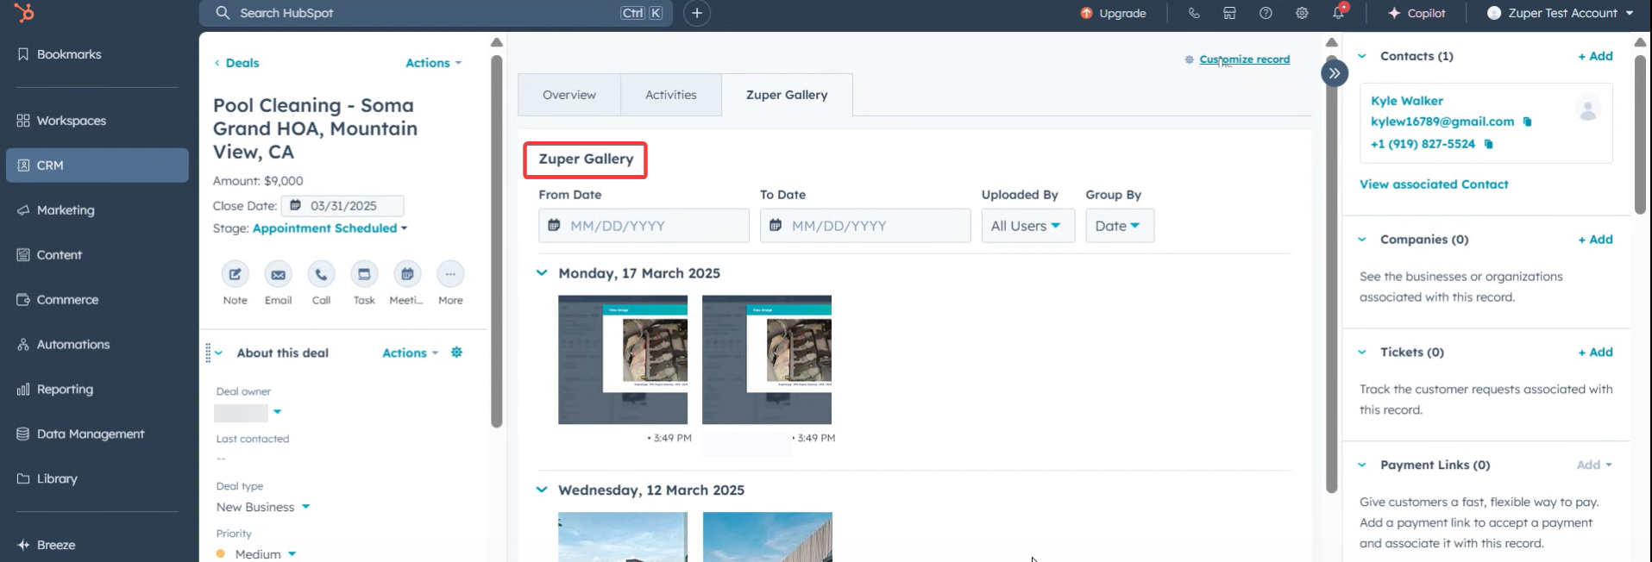Click View associated Contact link

[1434, 184]
